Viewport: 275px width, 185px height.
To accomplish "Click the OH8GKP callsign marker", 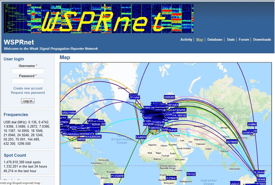I will click(x=170, y=97).
